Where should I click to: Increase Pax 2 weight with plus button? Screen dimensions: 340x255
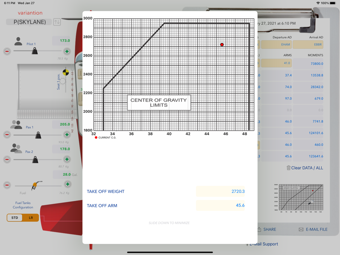click(67, 159)
